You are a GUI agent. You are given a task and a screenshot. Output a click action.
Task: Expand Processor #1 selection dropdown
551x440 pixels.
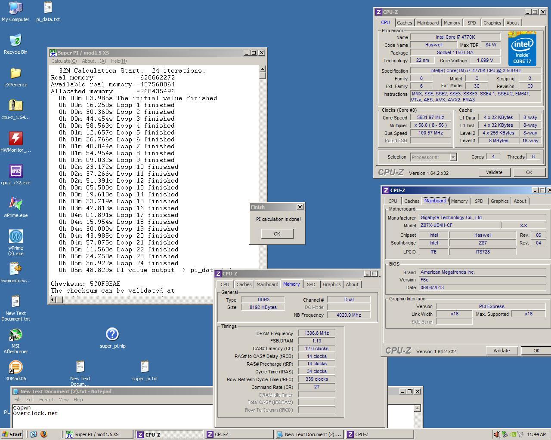(x=453, y=157)
